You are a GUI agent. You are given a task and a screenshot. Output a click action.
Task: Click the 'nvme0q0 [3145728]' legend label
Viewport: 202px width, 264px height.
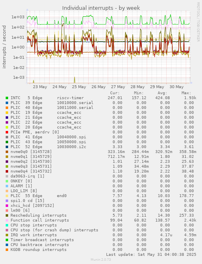[31, 152]
